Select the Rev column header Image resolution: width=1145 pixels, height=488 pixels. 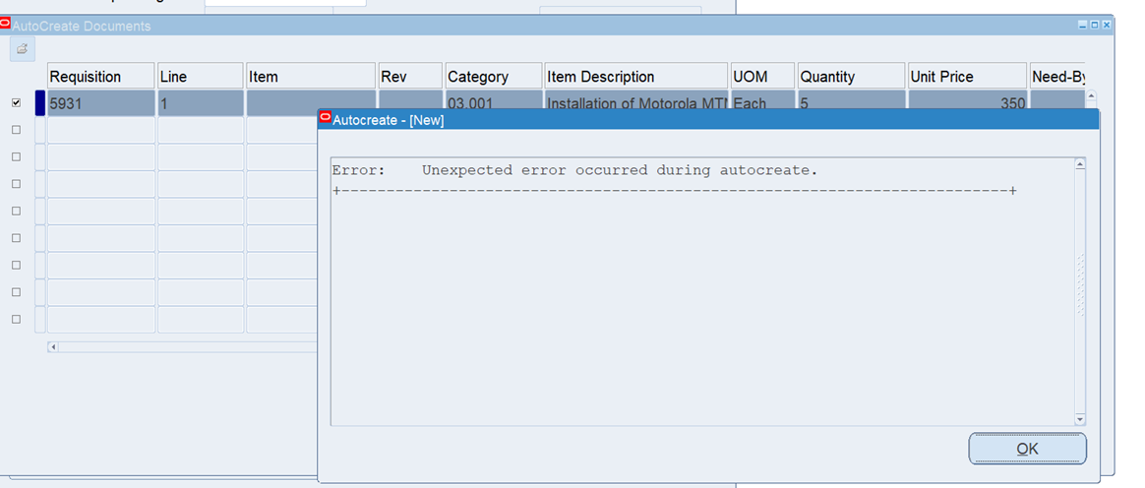coord(410,76)
